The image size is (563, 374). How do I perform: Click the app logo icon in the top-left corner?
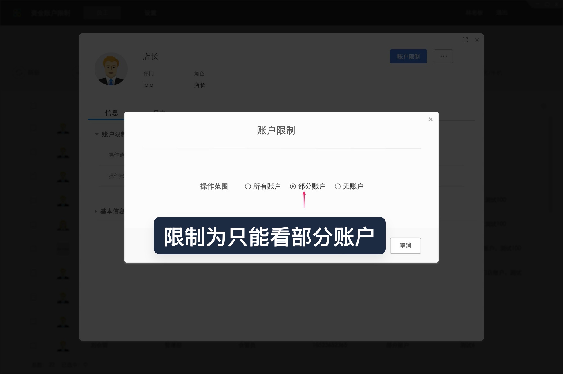[17, 12]
